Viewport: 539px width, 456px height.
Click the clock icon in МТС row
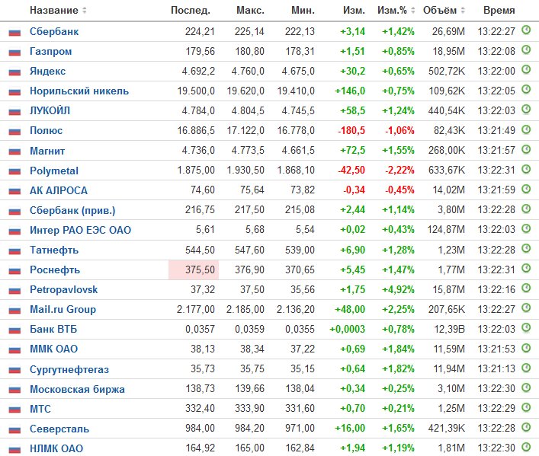click(x=526, y=407)
